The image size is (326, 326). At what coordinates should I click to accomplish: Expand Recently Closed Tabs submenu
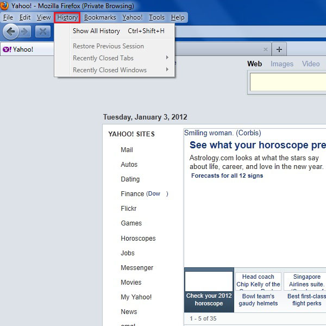122,58
